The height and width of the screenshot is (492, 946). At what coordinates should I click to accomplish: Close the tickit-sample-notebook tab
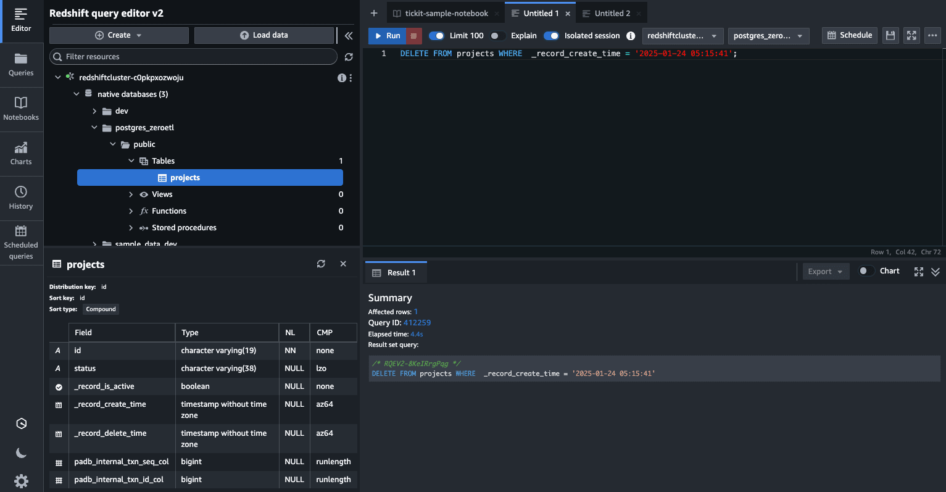(497, 14)
